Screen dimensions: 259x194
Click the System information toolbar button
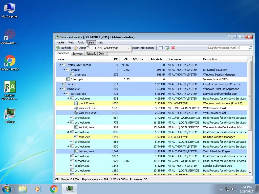click(x=143, y=48)
